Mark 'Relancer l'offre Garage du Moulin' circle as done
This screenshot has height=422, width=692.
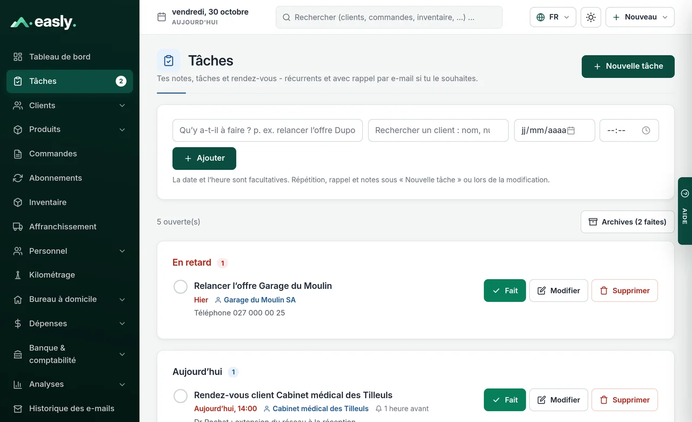181,287
